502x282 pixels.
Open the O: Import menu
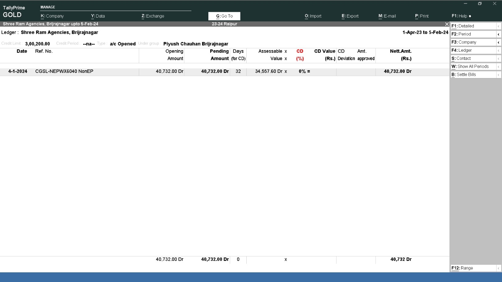click(313, 16)
